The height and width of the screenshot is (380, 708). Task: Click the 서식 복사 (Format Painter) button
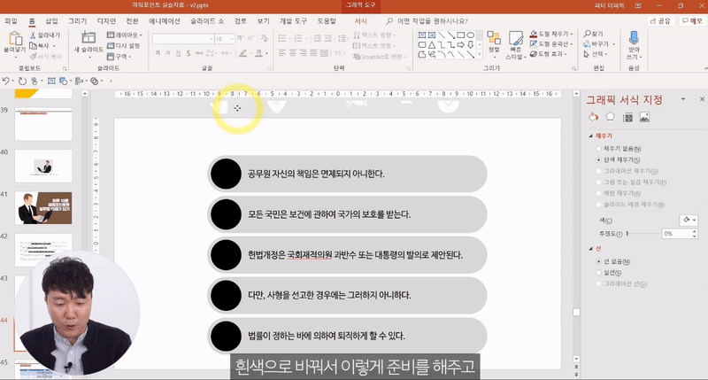(x=46, y=57)
